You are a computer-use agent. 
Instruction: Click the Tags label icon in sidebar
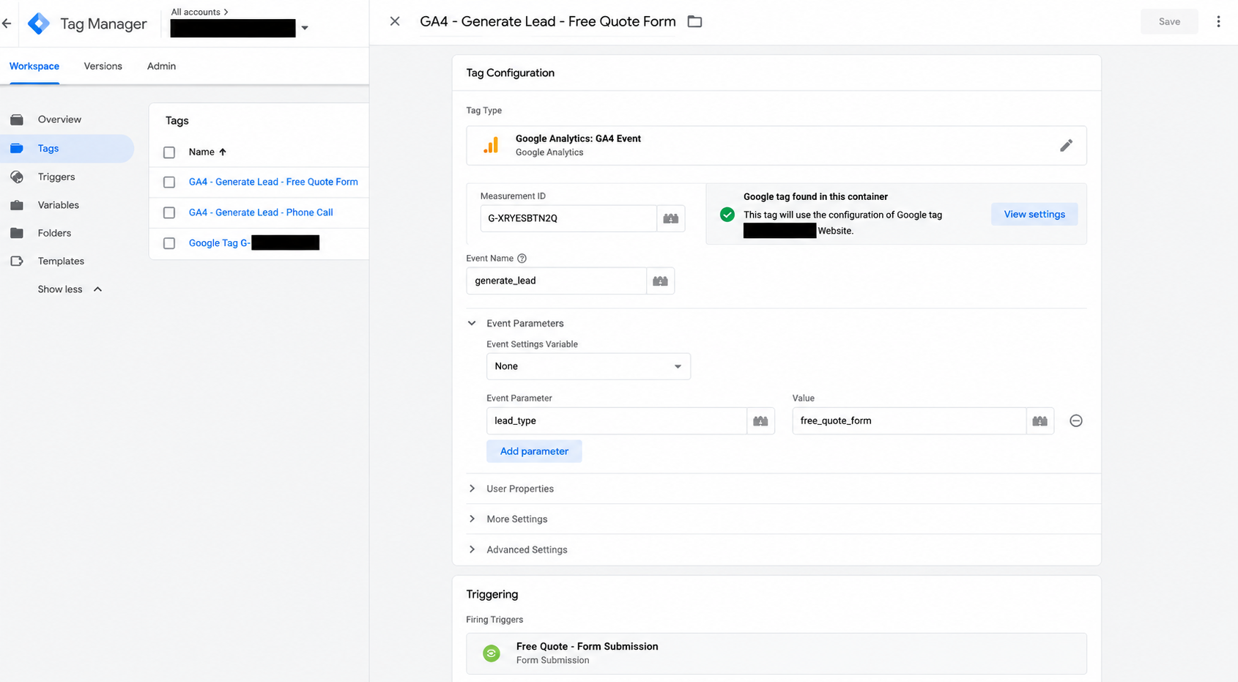click(17, 148)
